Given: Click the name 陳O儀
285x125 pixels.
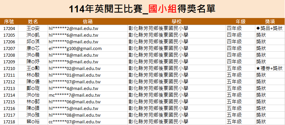Looking at the screenshot, I should coord(33,82).
